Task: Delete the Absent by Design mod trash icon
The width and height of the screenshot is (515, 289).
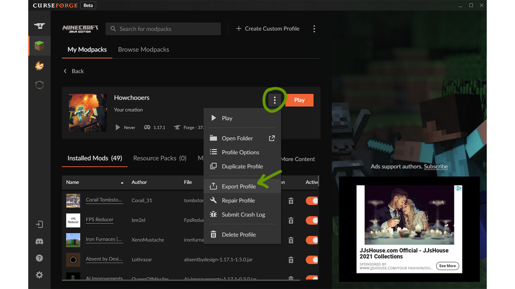Action: point(291,260)
